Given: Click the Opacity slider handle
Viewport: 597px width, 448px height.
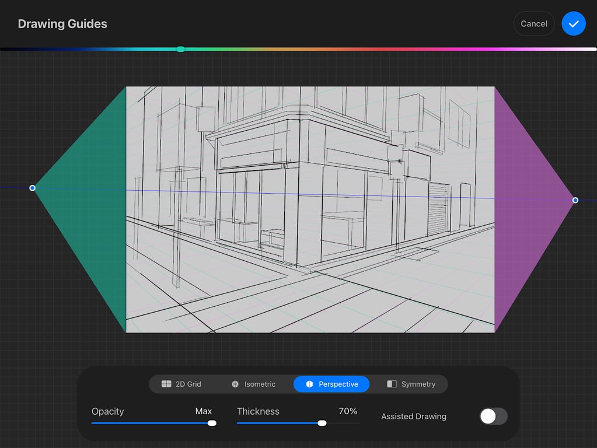Looking at the screenshot, I should coord(212,423).
